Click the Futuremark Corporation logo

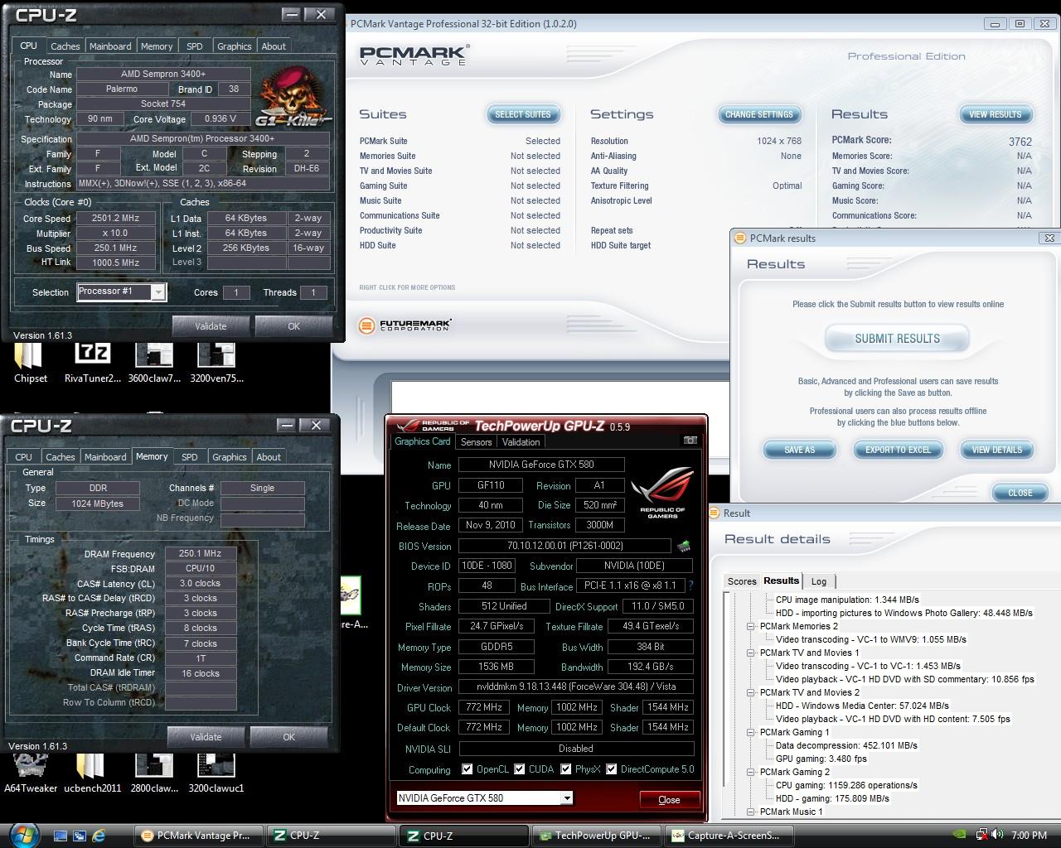point(405,325)
